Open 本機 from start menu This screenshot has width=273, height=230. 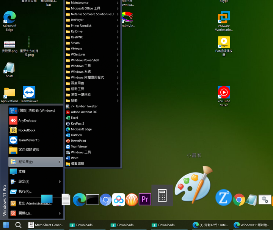[x=36, y=171]
